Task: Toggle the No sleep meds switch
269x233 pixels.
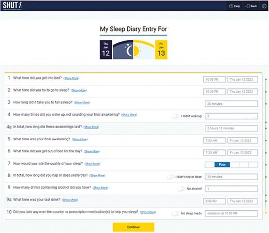Action: pos(175,213)
